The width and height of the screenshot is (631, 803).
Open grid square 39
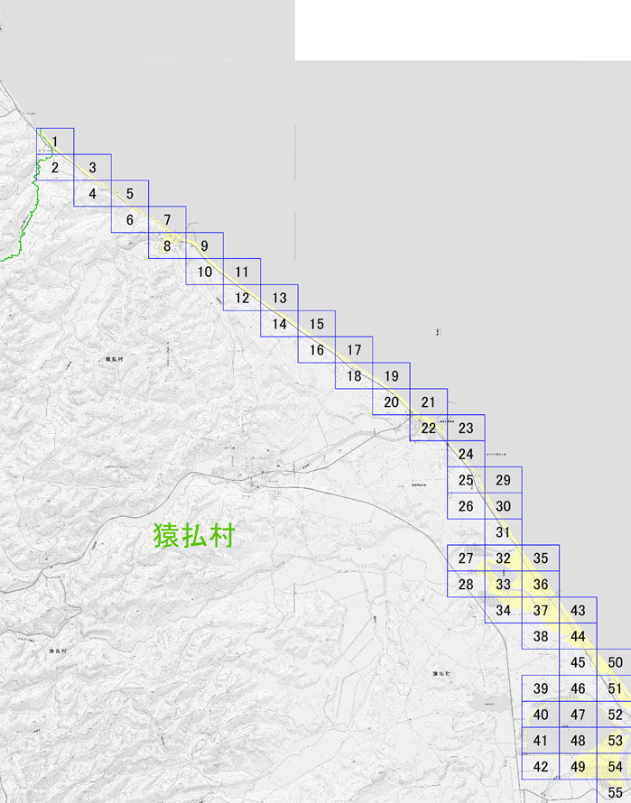pyautogui.click(x=541, y=688)
